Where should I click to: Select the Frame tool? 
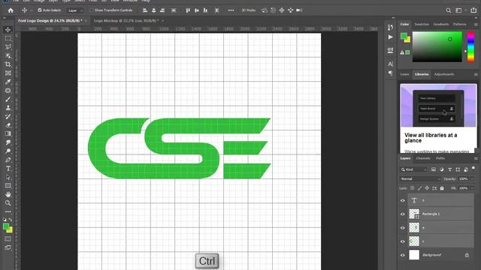click(x=8, y=73)
